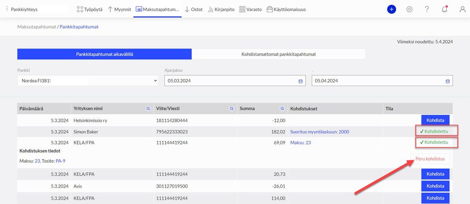
Task: Click the search icon in Viite/Viesti column
Action: [x=232, y=109]
